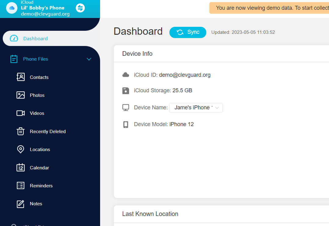The height and width of the screenshot is (226, 329).
Task: Click the Lil' Bobby's Phone account name
Action: (43, 8)
